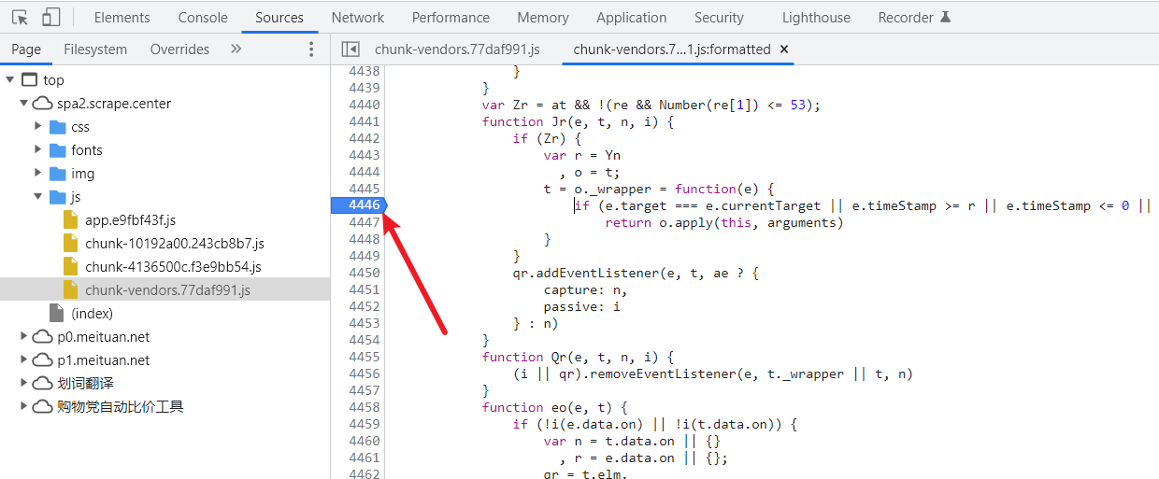Click the css folder icon
Viewport: 1159px width, 479px height.
pyautogui.click(x=57, y=127)
